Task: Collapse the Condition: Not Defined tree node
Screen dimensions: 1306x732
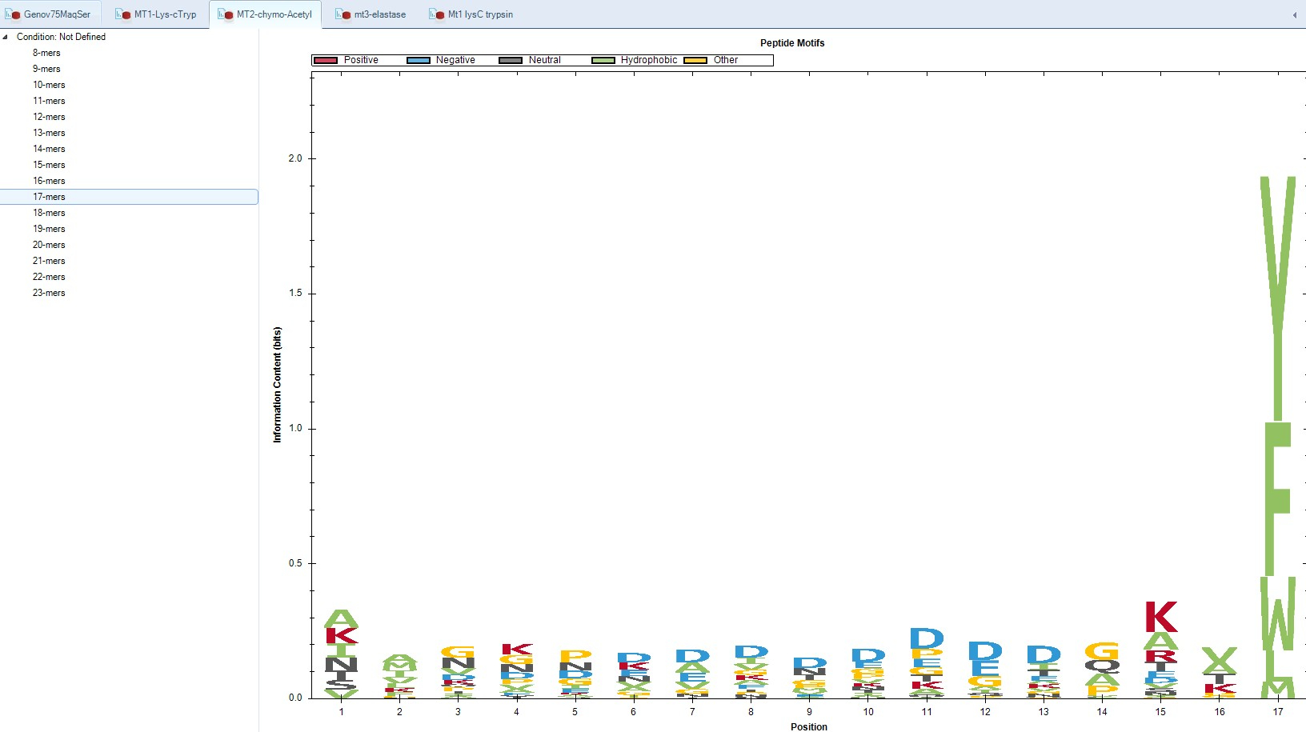Action: point(6,37)
